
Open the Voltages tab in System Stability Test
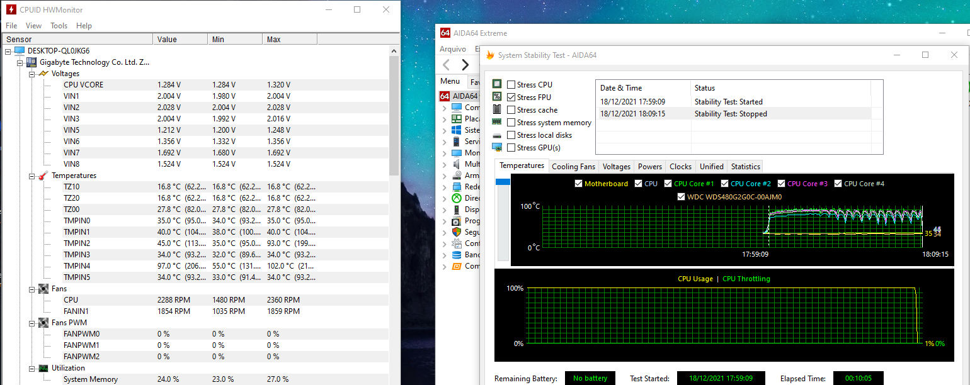click(x=616, y=167)
